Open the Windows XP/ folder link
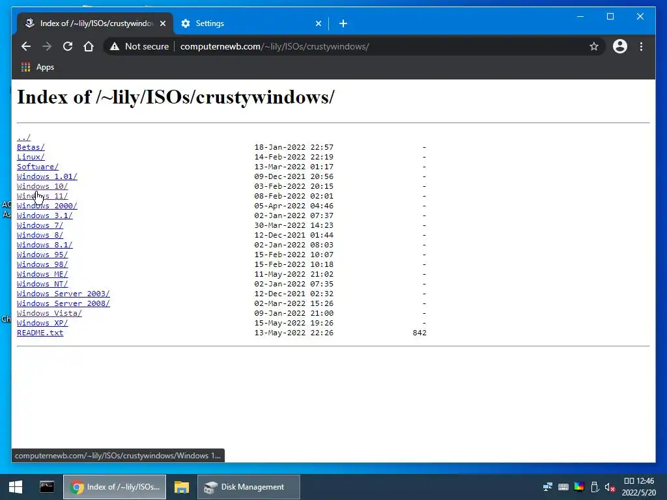Viewport: 667px width, 500px height. (42, 323)
